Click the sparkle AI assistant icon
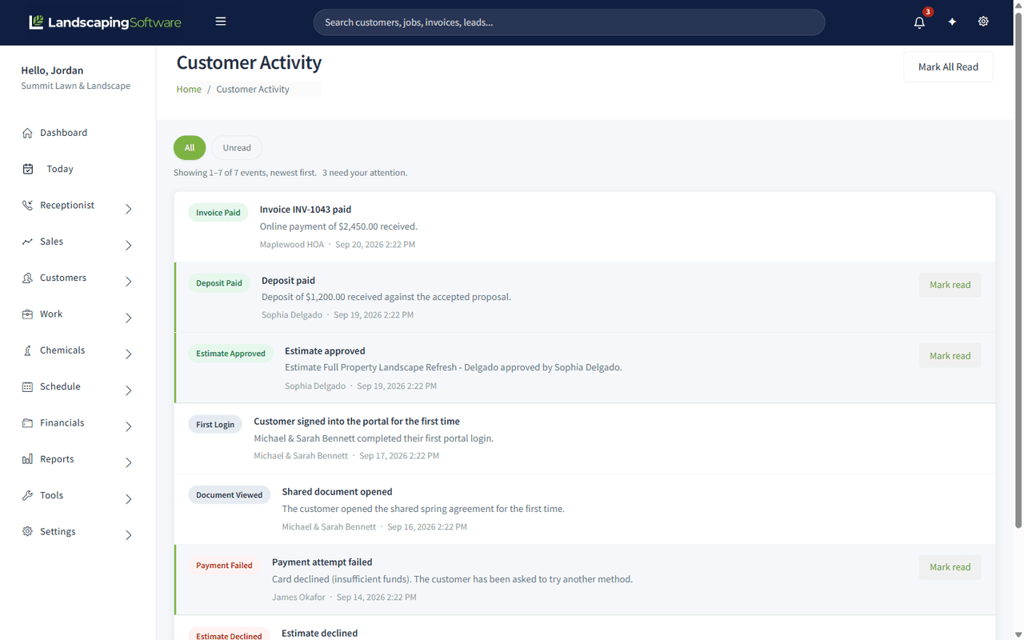 (952, 22)
